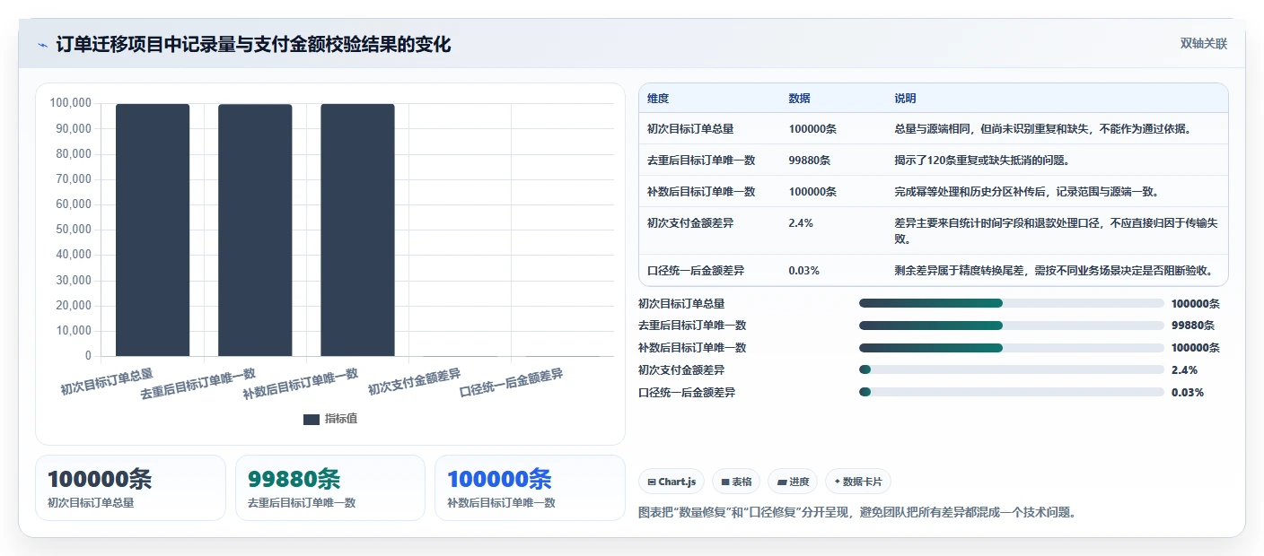Click y-axis label 50,000
The image size is (1264, 556).
(x=73, y=230)
